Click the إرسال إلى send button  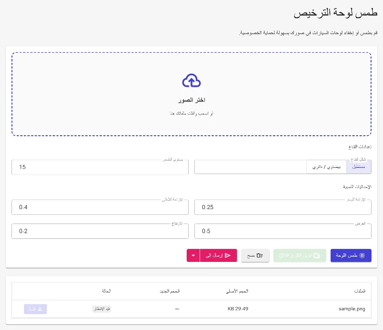[218, 255]
